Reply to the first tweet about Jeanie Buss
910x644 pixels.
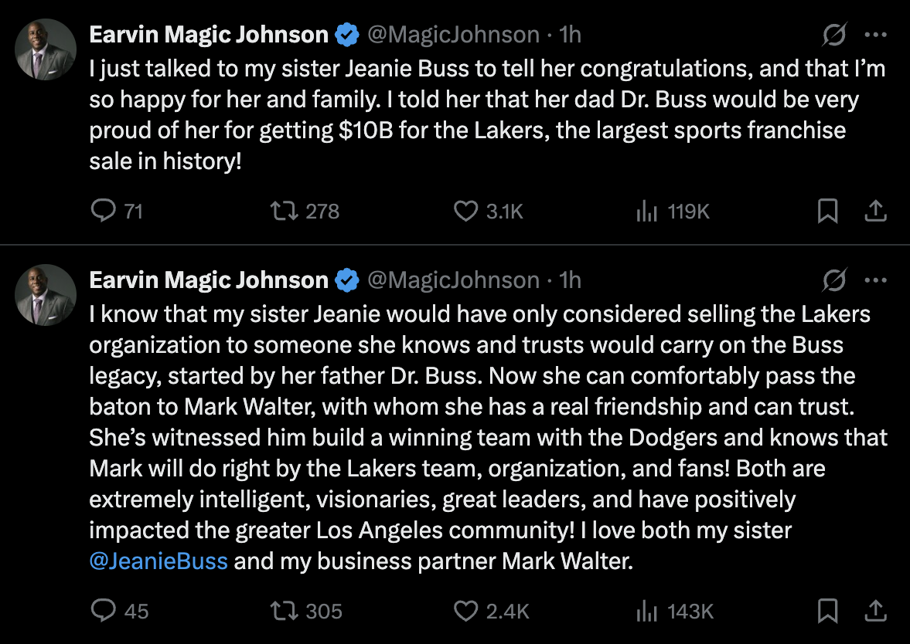pyautogui.click(x=105, y=210)
